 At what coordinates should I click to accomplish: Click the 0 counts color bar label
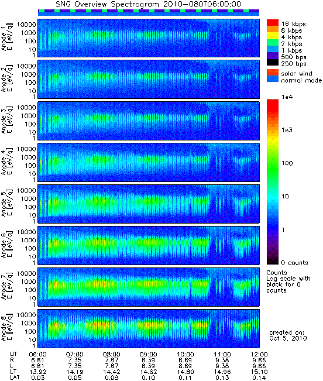click(x=294, y=263)
